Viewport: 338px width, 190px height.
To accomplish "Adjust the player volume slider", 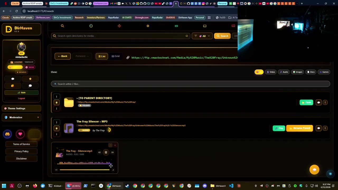I will pos(84,170).
